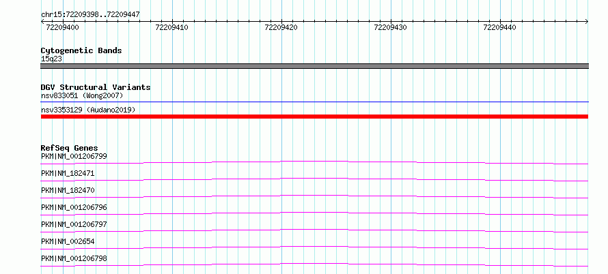This screenshot has height=274, width=608.
Task: Open the DGV Structural Variants track title
Action: [x=96, y=87]
